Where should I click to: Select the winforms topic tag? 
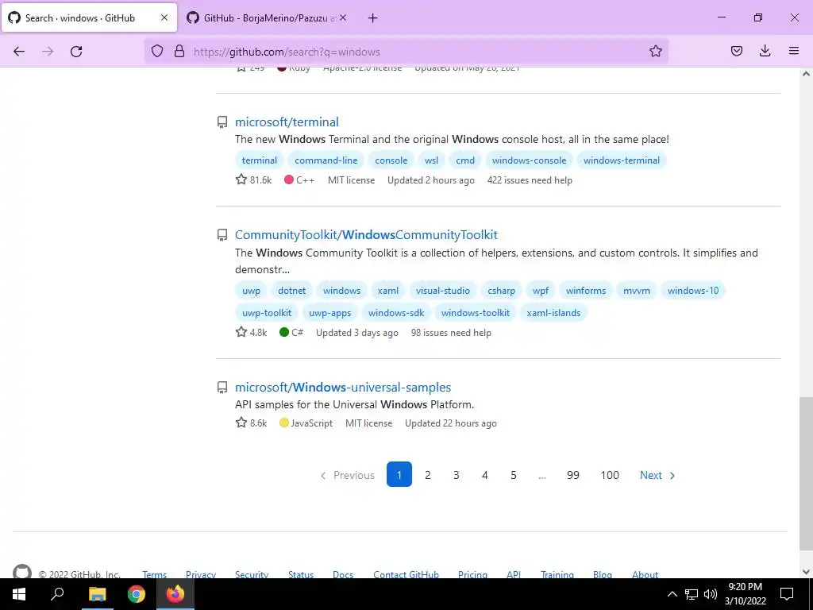tap(586, 291)
